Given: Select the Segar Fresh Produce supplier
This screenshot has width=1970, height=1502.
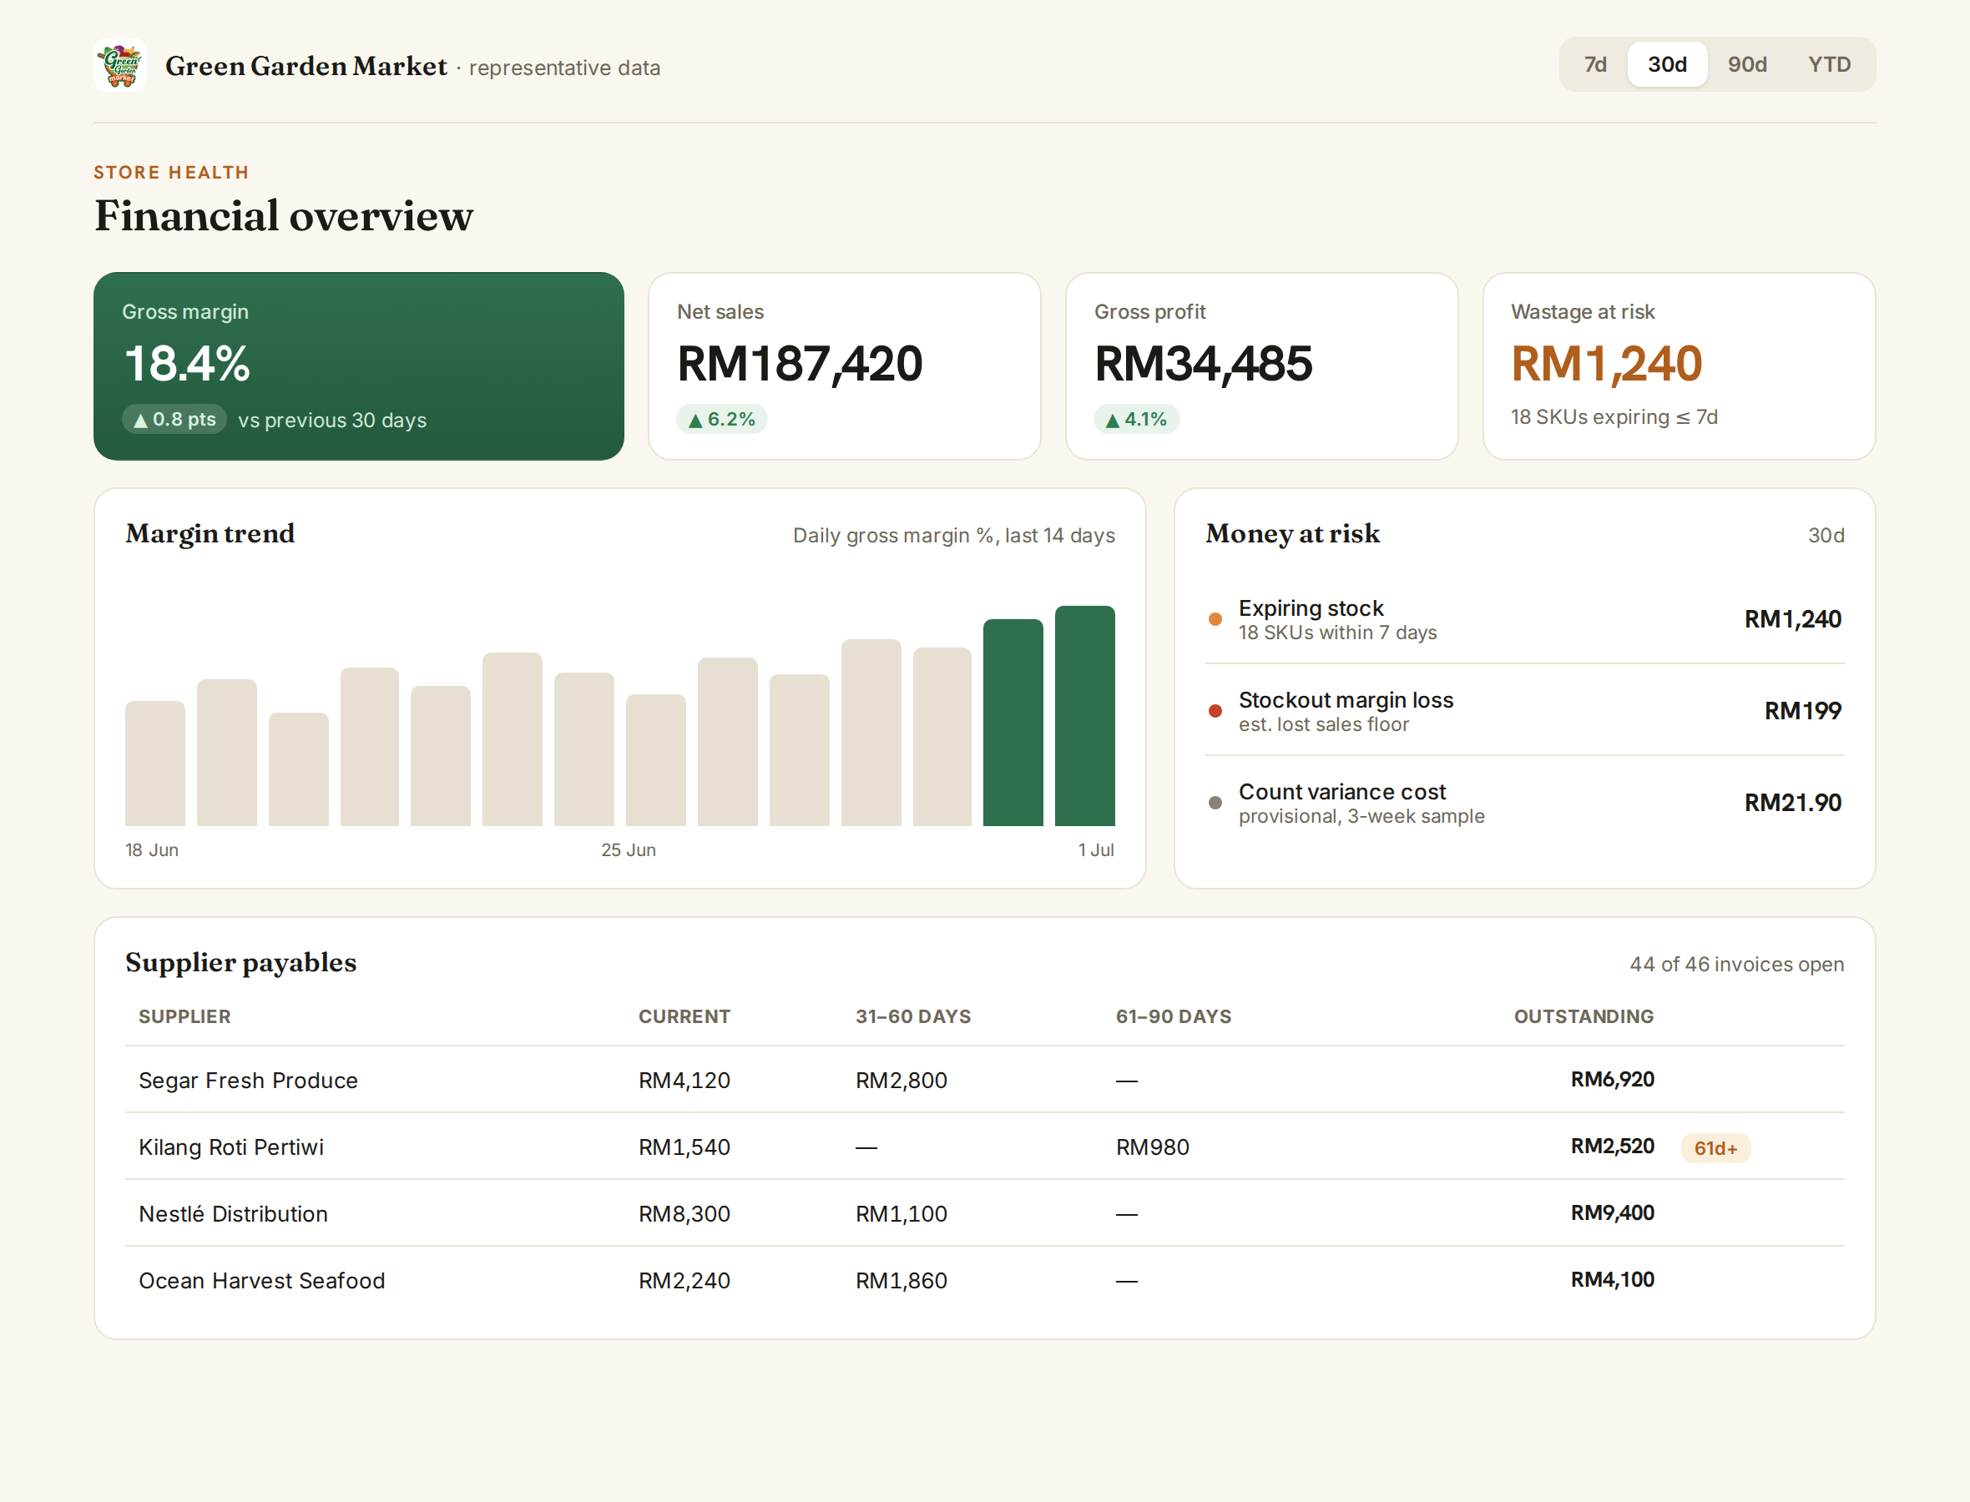Looking at the screenshot, I should [x=249, y=1080].
